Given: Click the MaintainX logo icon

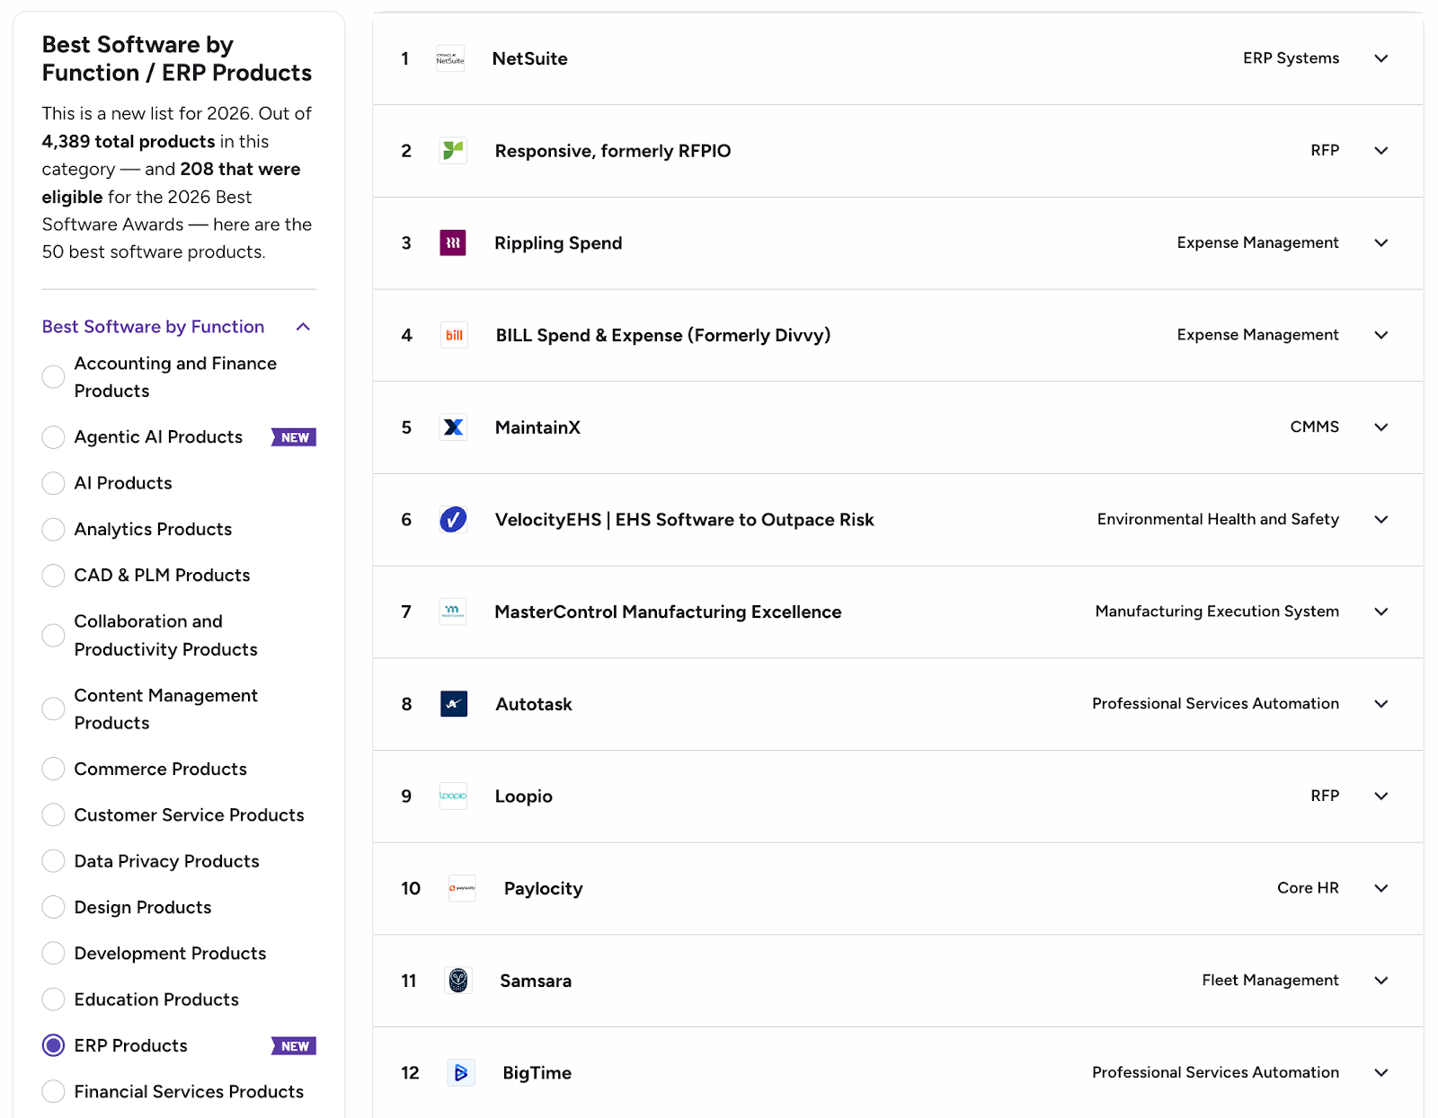Looking at the screenshot, I should 453,427.
